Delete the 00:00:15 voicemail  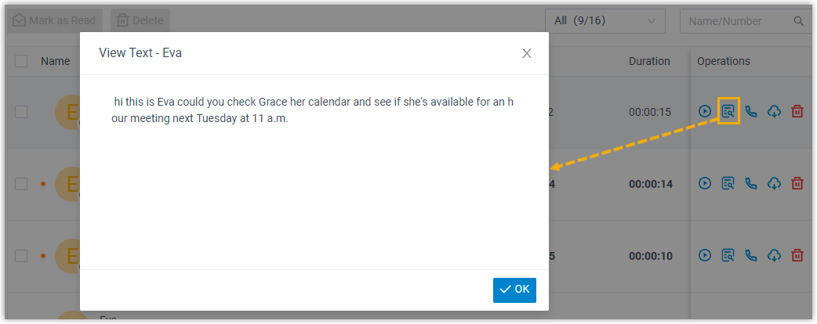797,112
